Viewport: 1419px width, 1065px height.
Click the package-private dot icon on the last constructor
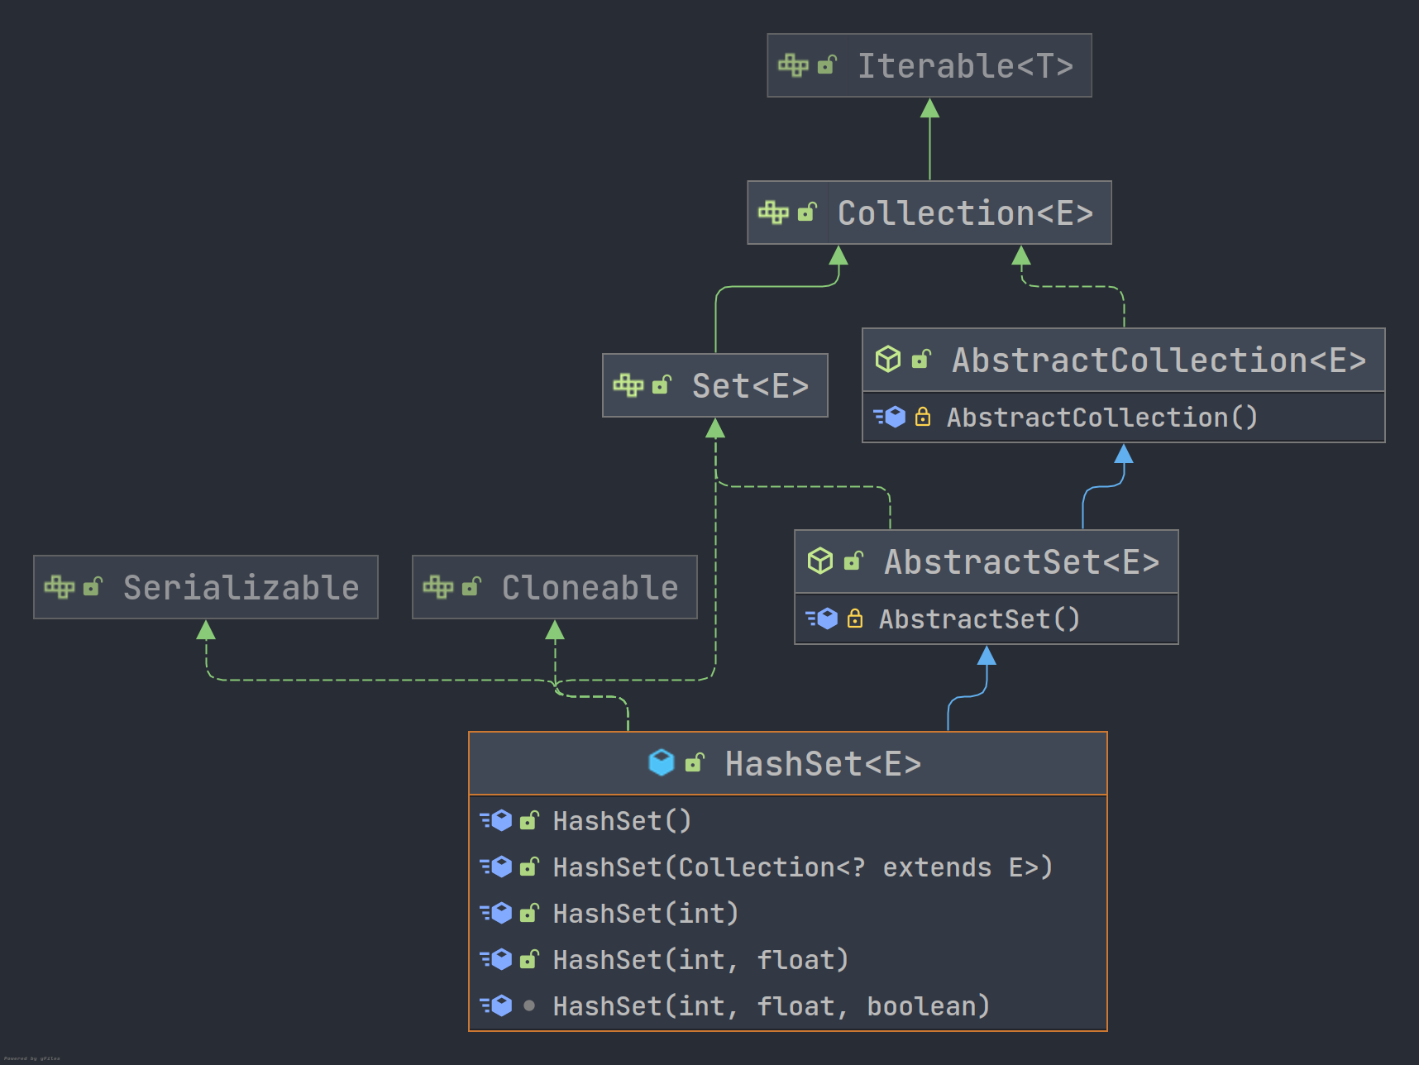[529, 1005]
